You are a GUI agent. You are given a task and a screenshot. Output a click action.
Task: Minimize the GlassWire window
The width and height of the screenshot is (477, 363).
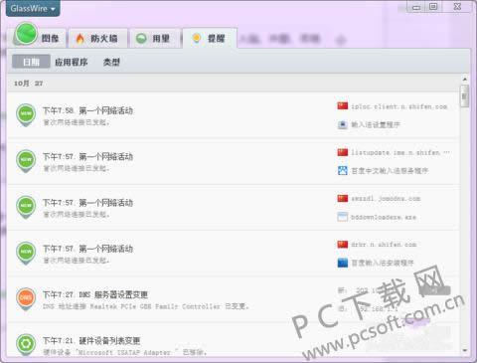416,7
